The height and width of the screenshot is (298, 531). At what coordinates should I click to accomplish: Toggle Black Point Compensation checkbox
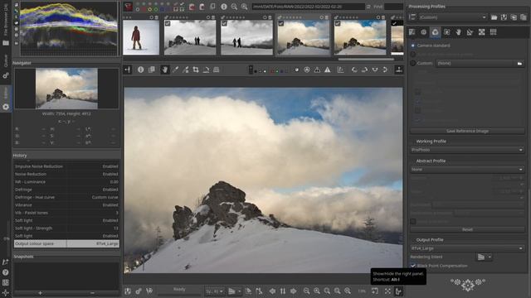click(x=413, y=266)
